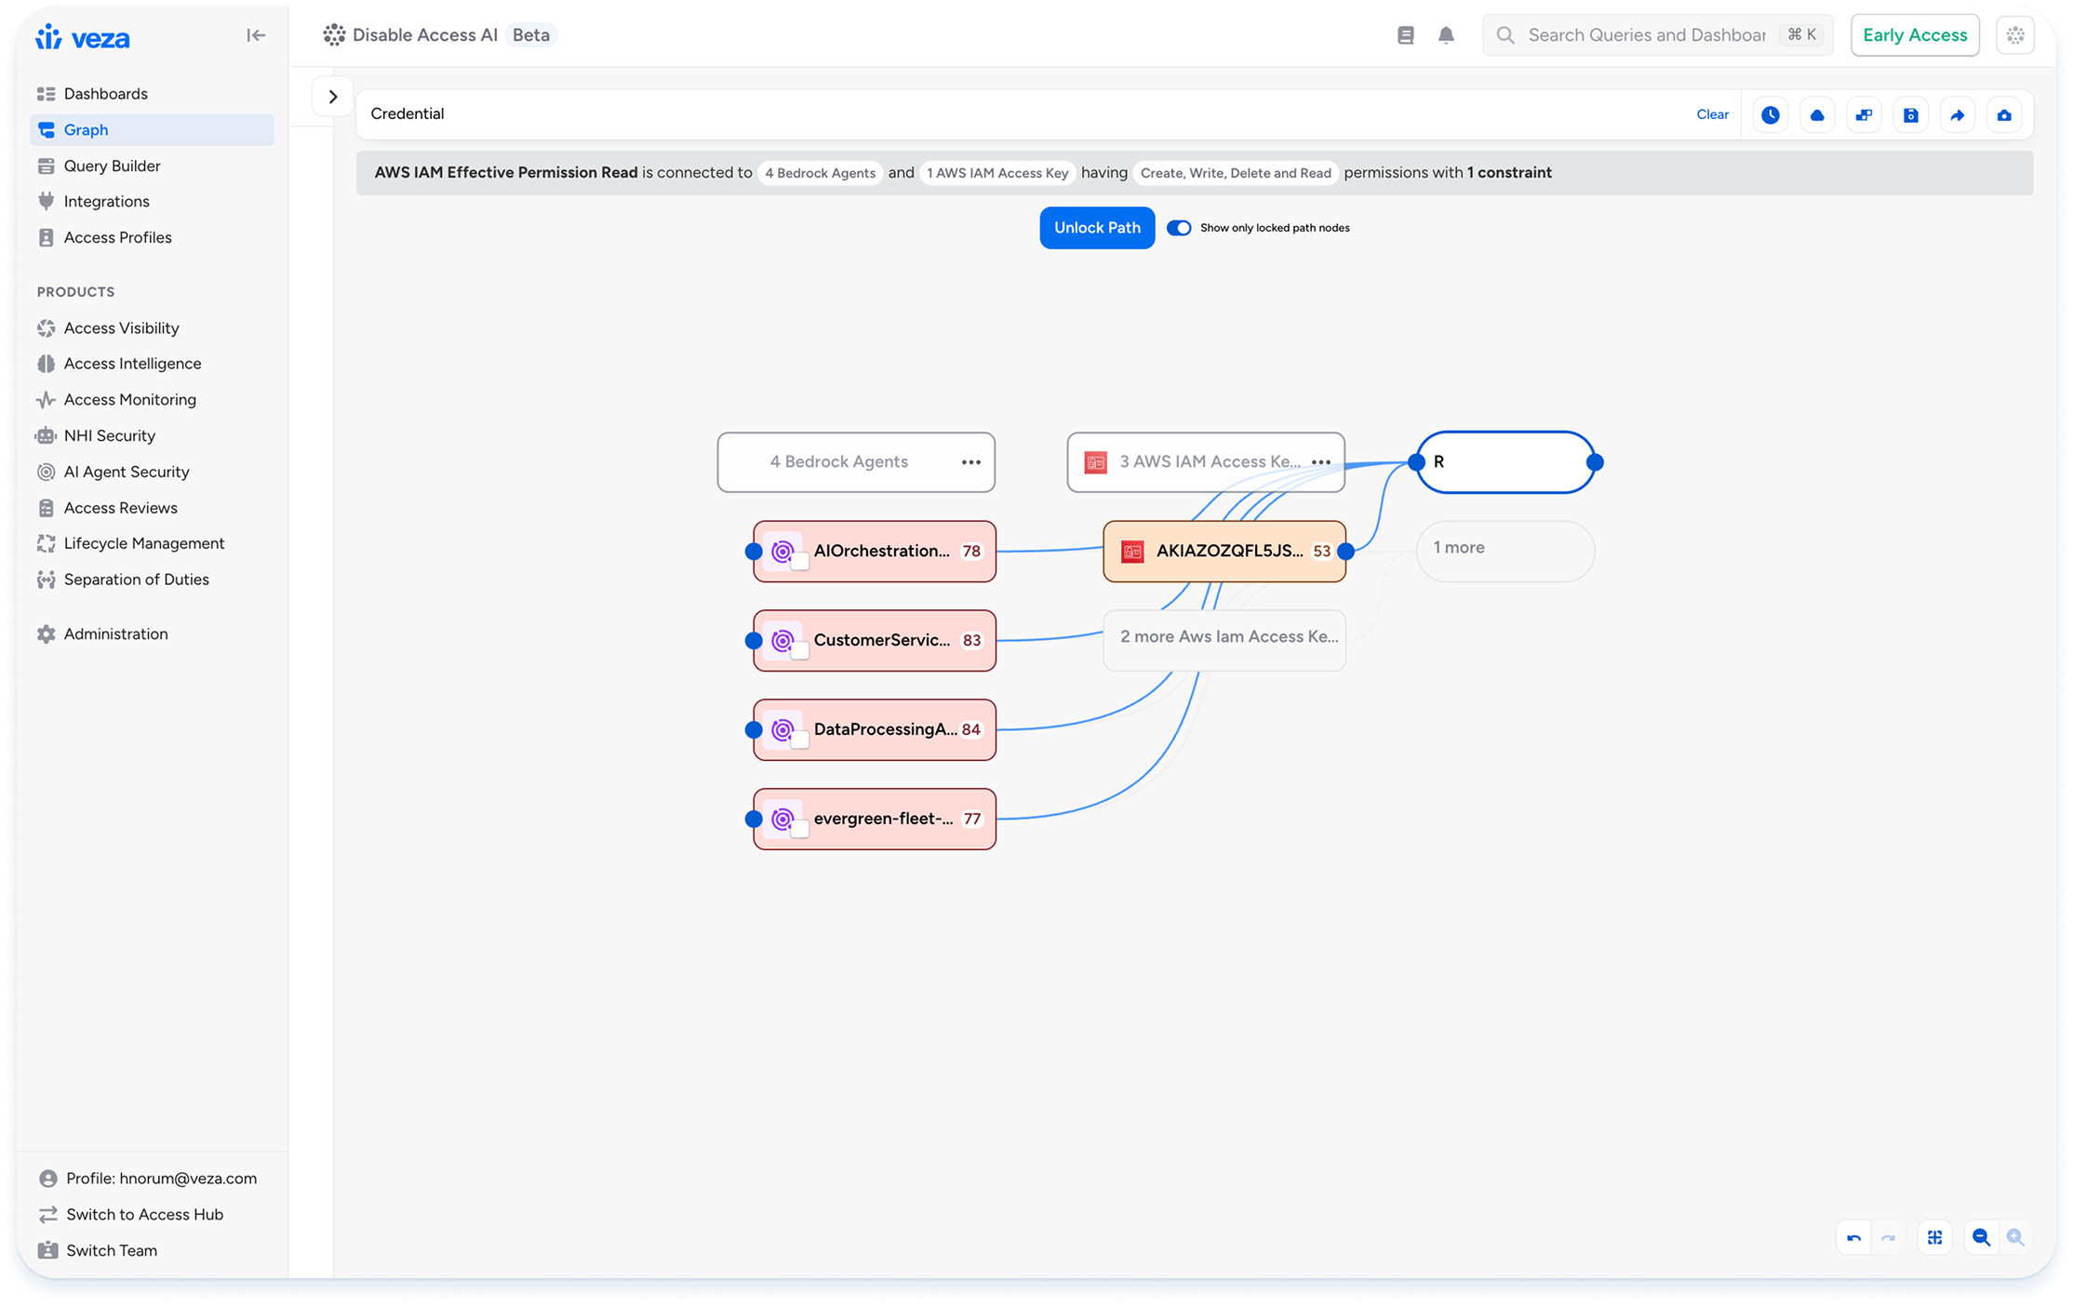Click the fit-to-screen graph icon
2073x1306 pixels.
1934,1237
